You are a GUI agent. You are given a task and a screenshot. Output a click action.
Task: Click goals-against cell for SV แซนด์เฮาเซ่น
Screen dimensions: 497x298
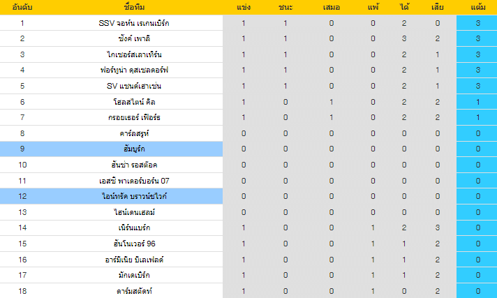(438, 86)
